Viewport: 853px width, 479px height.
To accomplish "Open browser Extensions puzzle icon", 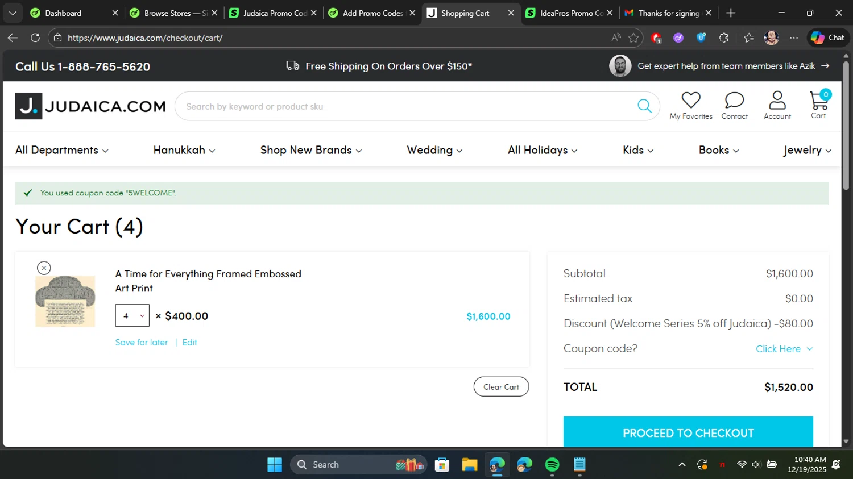I will pos(723,38).
